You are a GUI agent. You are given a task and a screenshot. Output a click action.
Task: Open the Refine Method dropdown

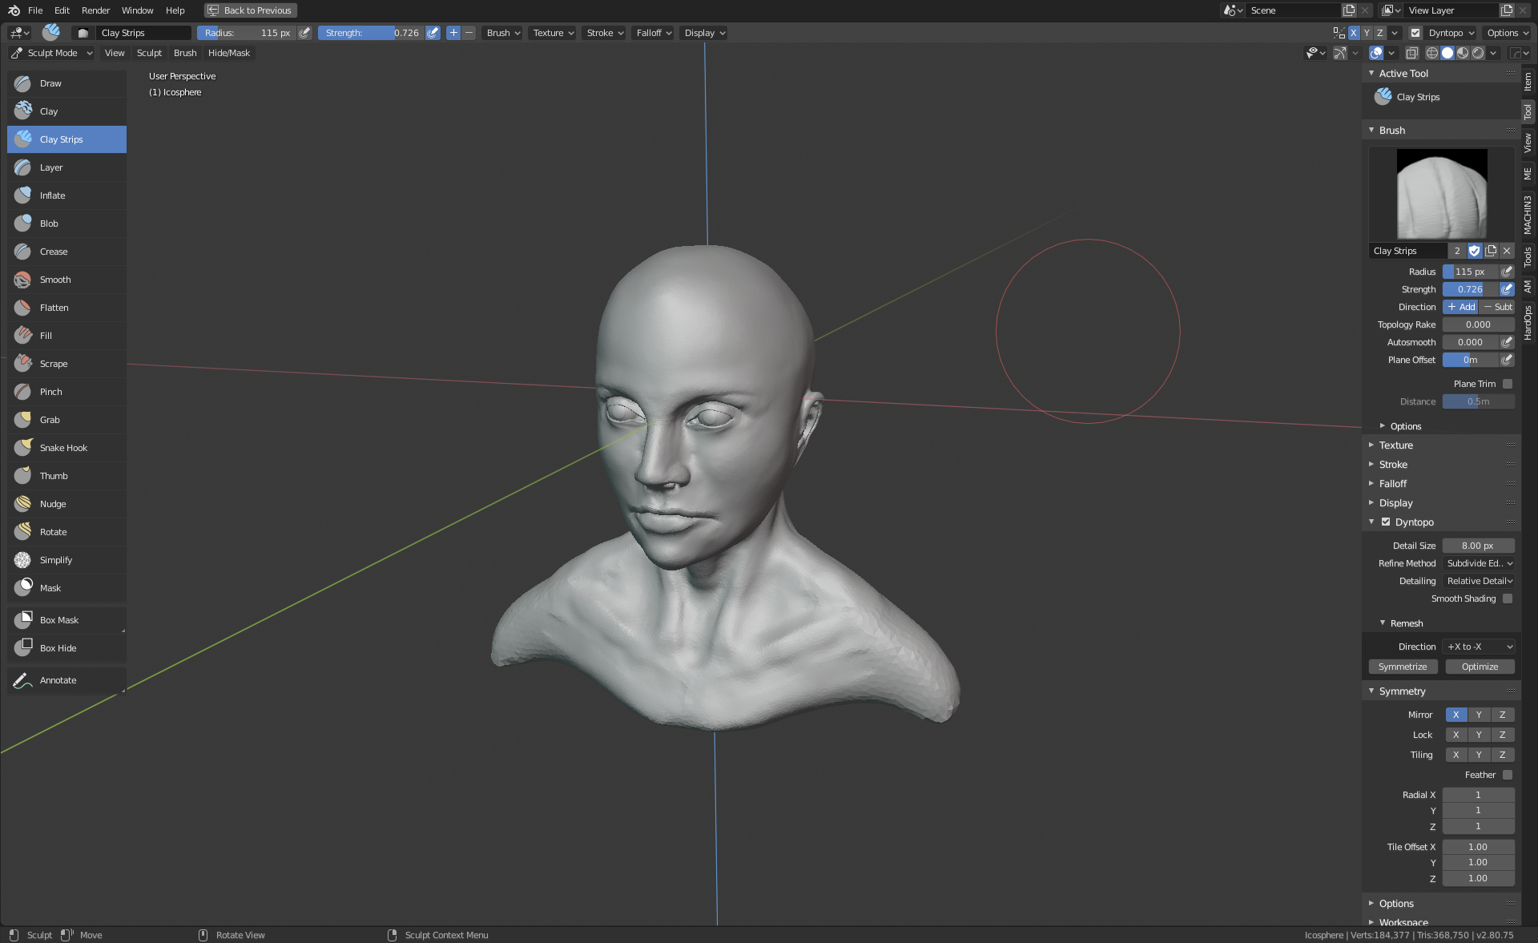(1479, 563)
